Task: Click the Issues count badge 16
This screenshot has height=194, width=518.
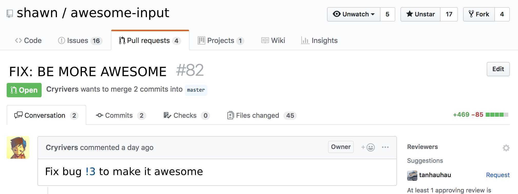Action: click(96, 41)
